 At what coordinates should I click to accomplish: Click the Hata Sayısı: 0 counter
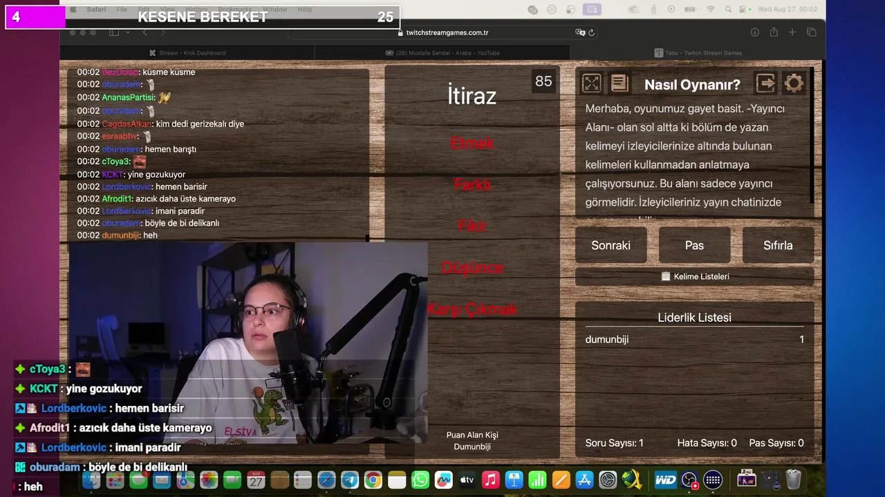707,443
